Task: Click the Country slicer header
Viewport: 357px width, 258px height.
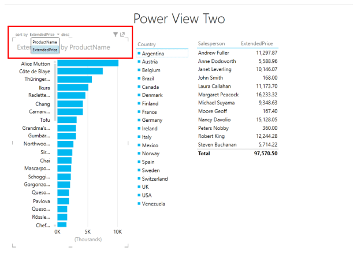Action: [x=147, y=44]
